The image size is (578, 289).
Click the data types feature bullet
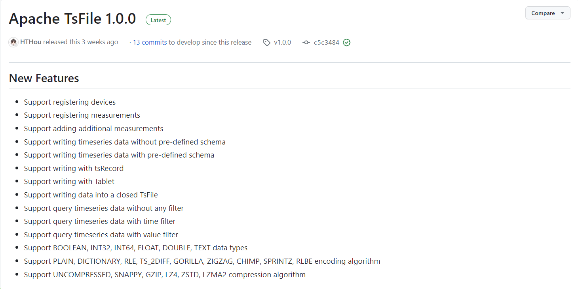tap(136, 248)
